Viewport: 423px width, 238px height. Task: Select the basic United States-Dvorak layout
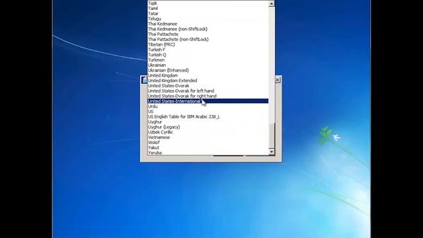pos(208,85)
